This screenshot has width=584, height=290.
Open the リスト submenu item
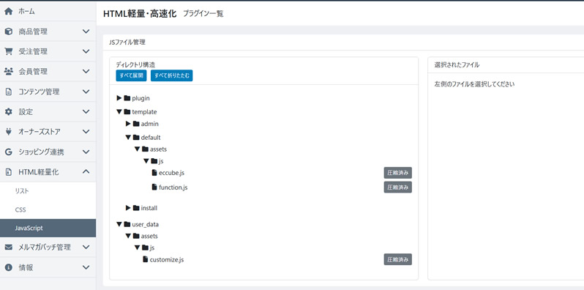(48, 191)
